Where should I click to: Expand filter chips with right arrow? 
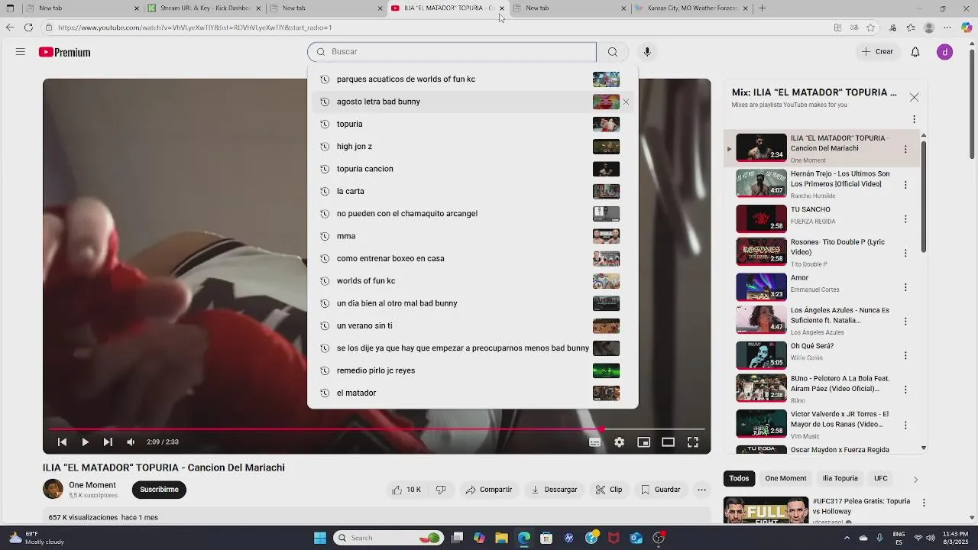[x=915, y=480]
